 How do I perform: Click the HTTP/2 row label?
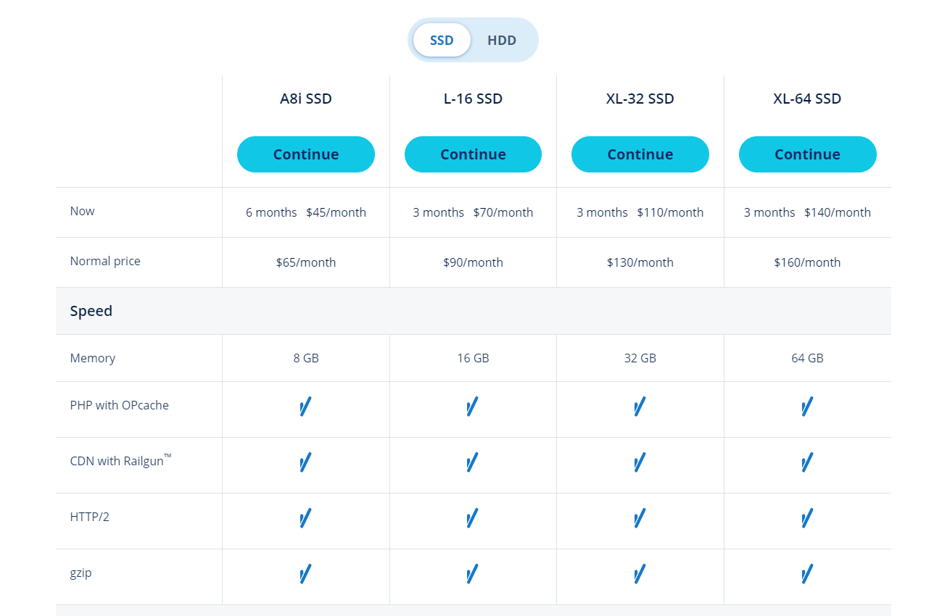tap(89, 517)
